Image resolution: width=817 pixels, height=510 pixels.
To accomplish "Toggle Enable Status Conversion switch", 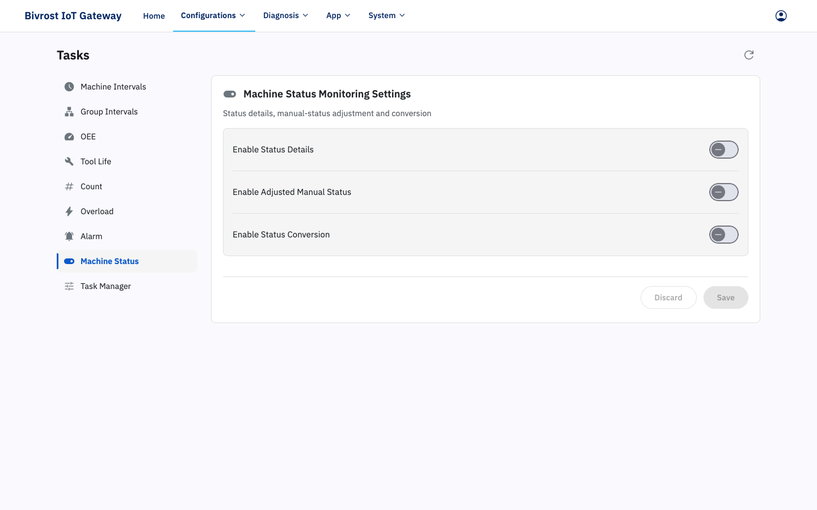I will [x=724, y=235].
